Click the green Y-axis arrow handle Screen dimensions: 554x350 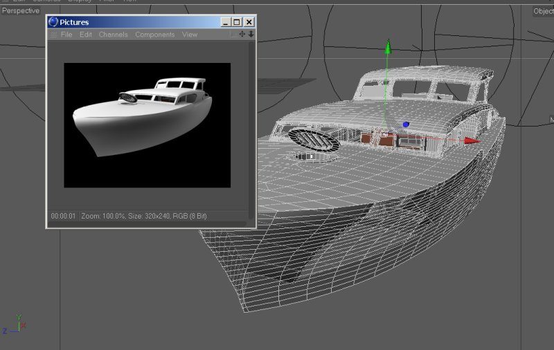coord(388,47)
